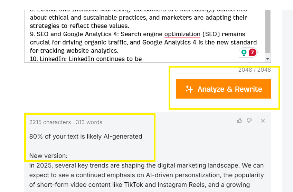The width and height of the screenshot is (293, 192).
Task: Place cursor after "LinkedIn continues to be"
Action: [x=142, y=59]
